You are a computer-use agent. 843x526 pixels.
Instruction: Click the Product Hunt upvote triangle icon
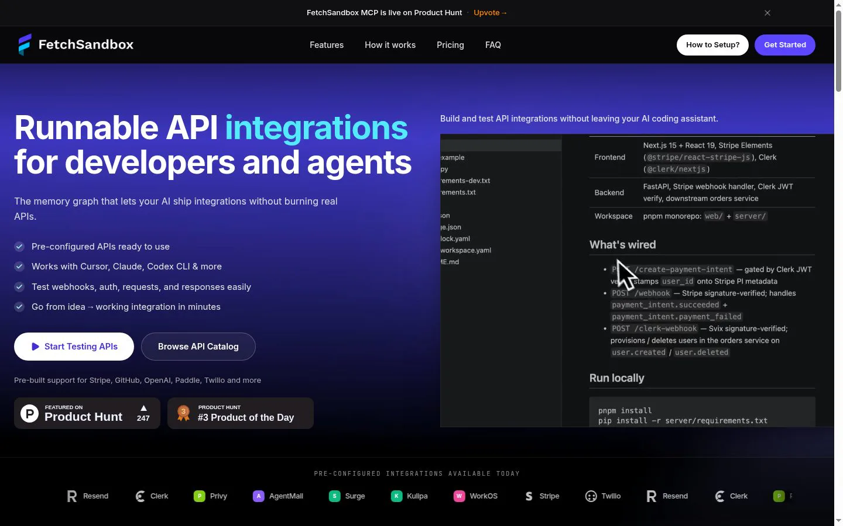coord(143,408)
